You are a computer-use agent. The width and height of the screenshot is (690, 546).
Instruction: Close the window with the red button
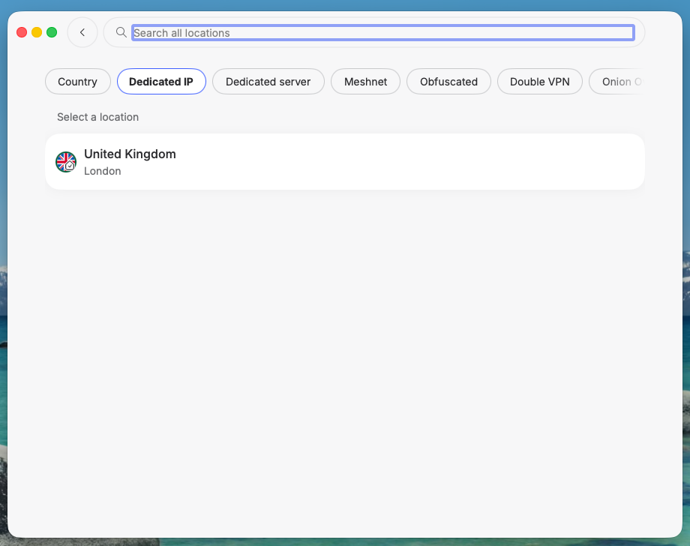pos(22,32)
